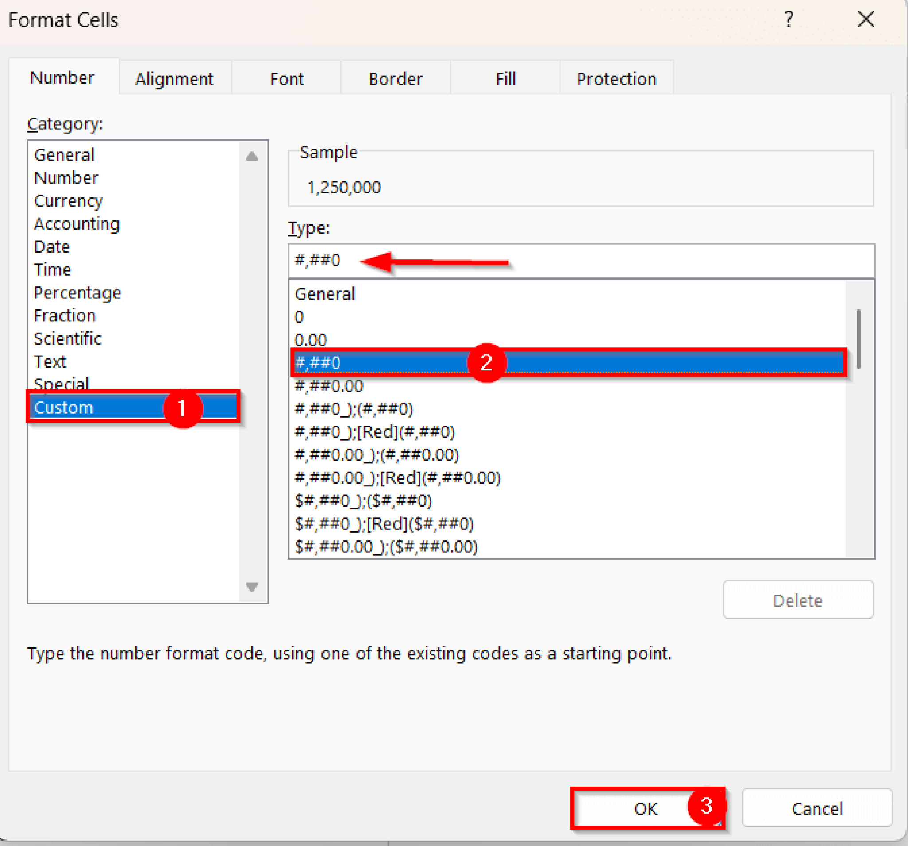Image resolution: width=908 pixels, height=846 pixels.
Task: Select the Currency category
Action: [69, 201]
